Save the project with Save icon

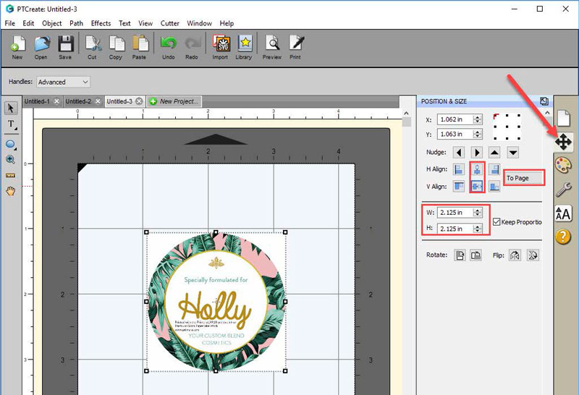[65, 47]
